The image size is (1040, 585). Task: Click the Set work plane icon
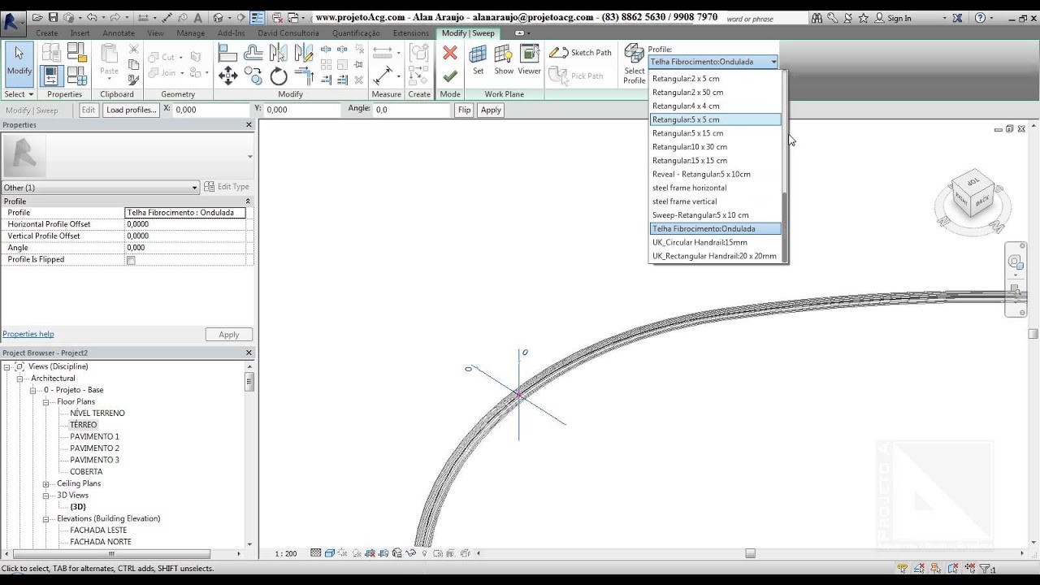tap(478, 60)
